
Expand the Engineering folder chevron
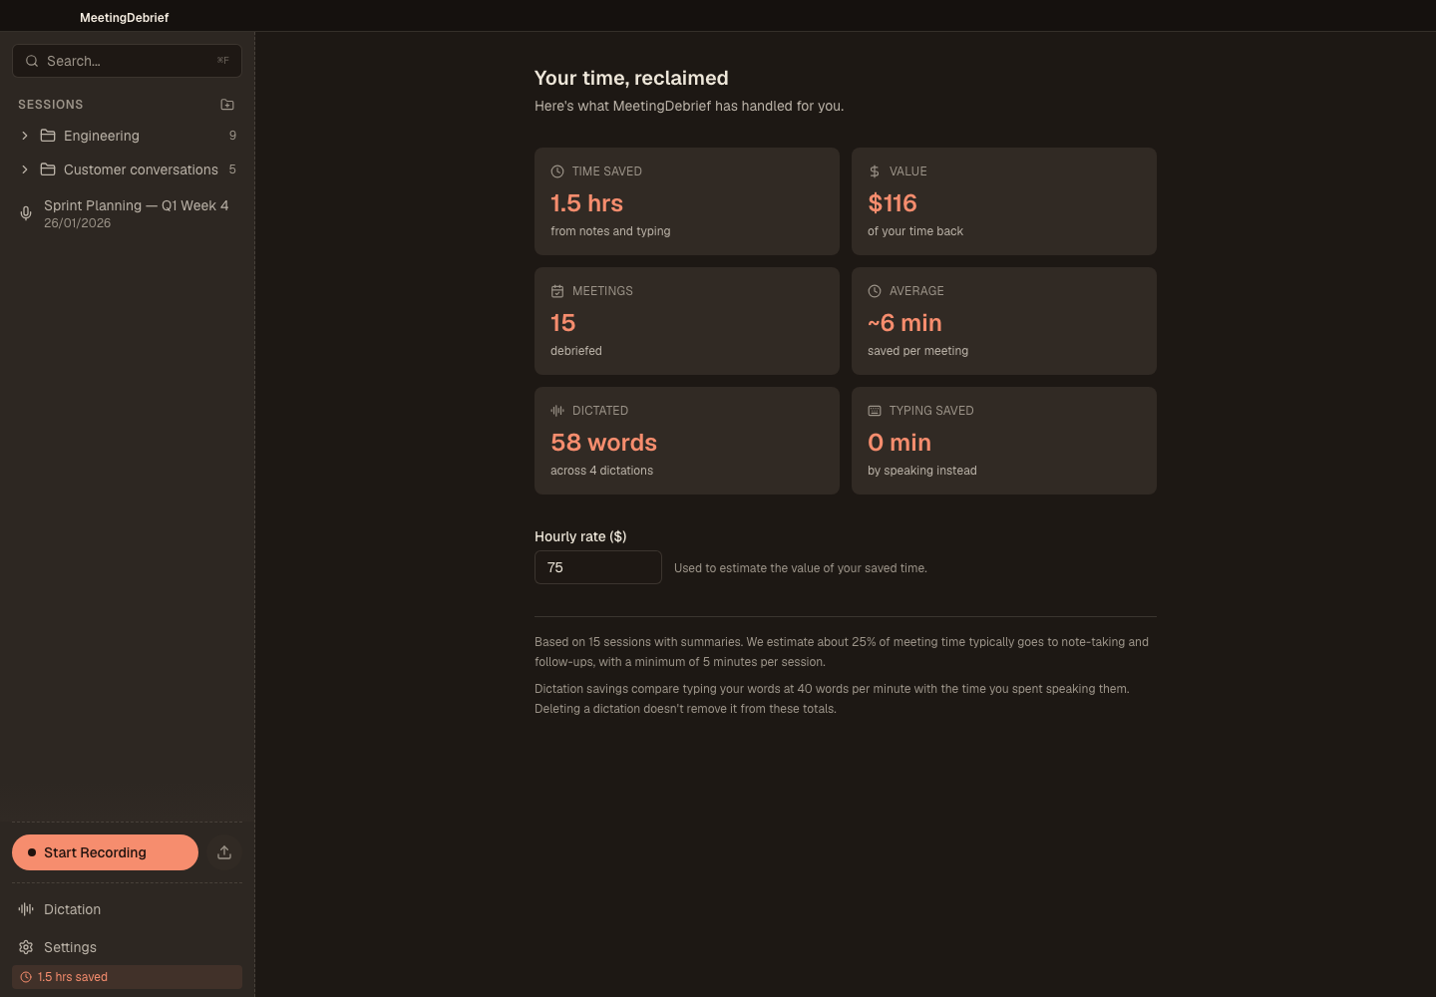(25, 136)
